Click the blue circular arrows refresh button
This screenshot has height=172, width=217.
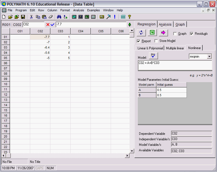coord(141,33)
